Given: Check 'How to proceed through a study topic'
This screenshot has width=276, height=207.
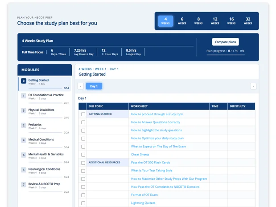Looking at the screenshot, I should (x=83, y=114).
